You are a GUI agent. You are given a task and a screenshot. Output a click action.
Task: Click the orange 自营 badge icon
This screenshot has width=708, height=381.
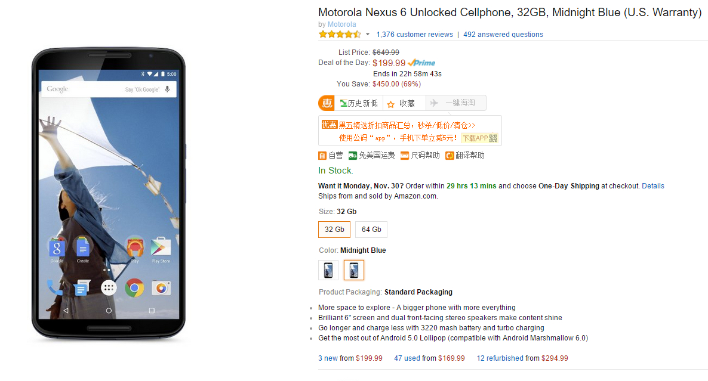coord(322,156)
